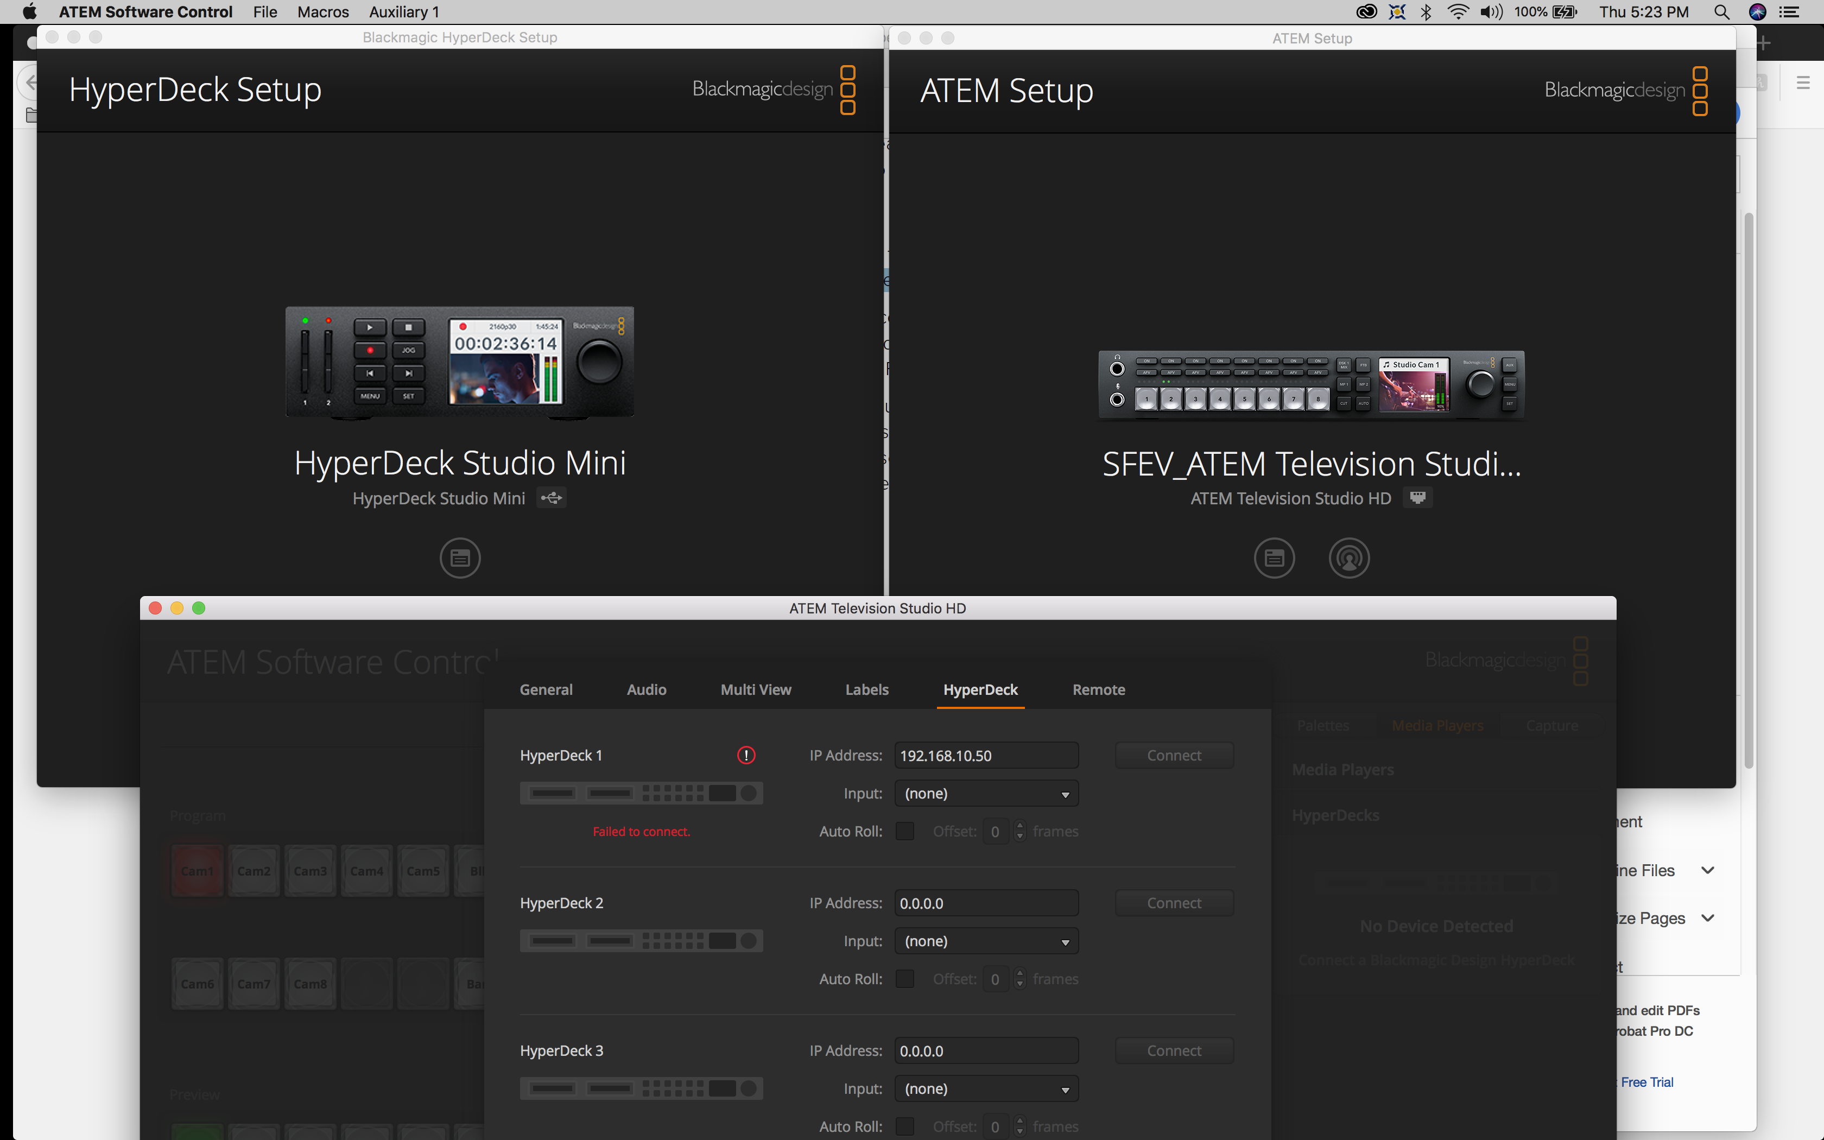
Task: Click HyperDeck 1 IP Address field
Action: tap(986, 755)
